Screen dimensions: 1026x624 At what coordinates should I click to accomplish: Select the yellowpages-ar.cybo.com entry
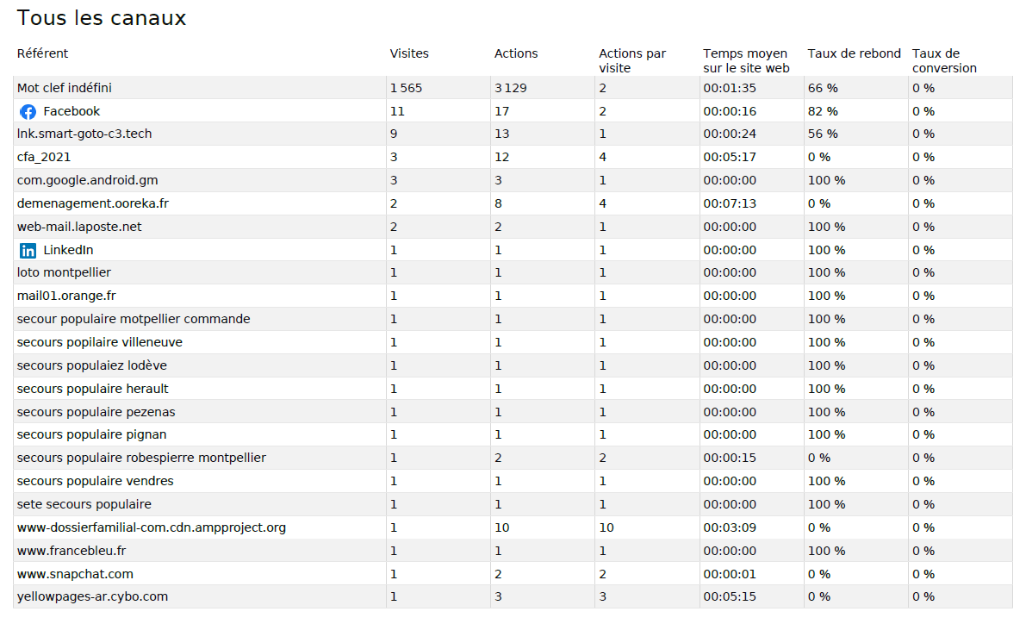point(92,596)
